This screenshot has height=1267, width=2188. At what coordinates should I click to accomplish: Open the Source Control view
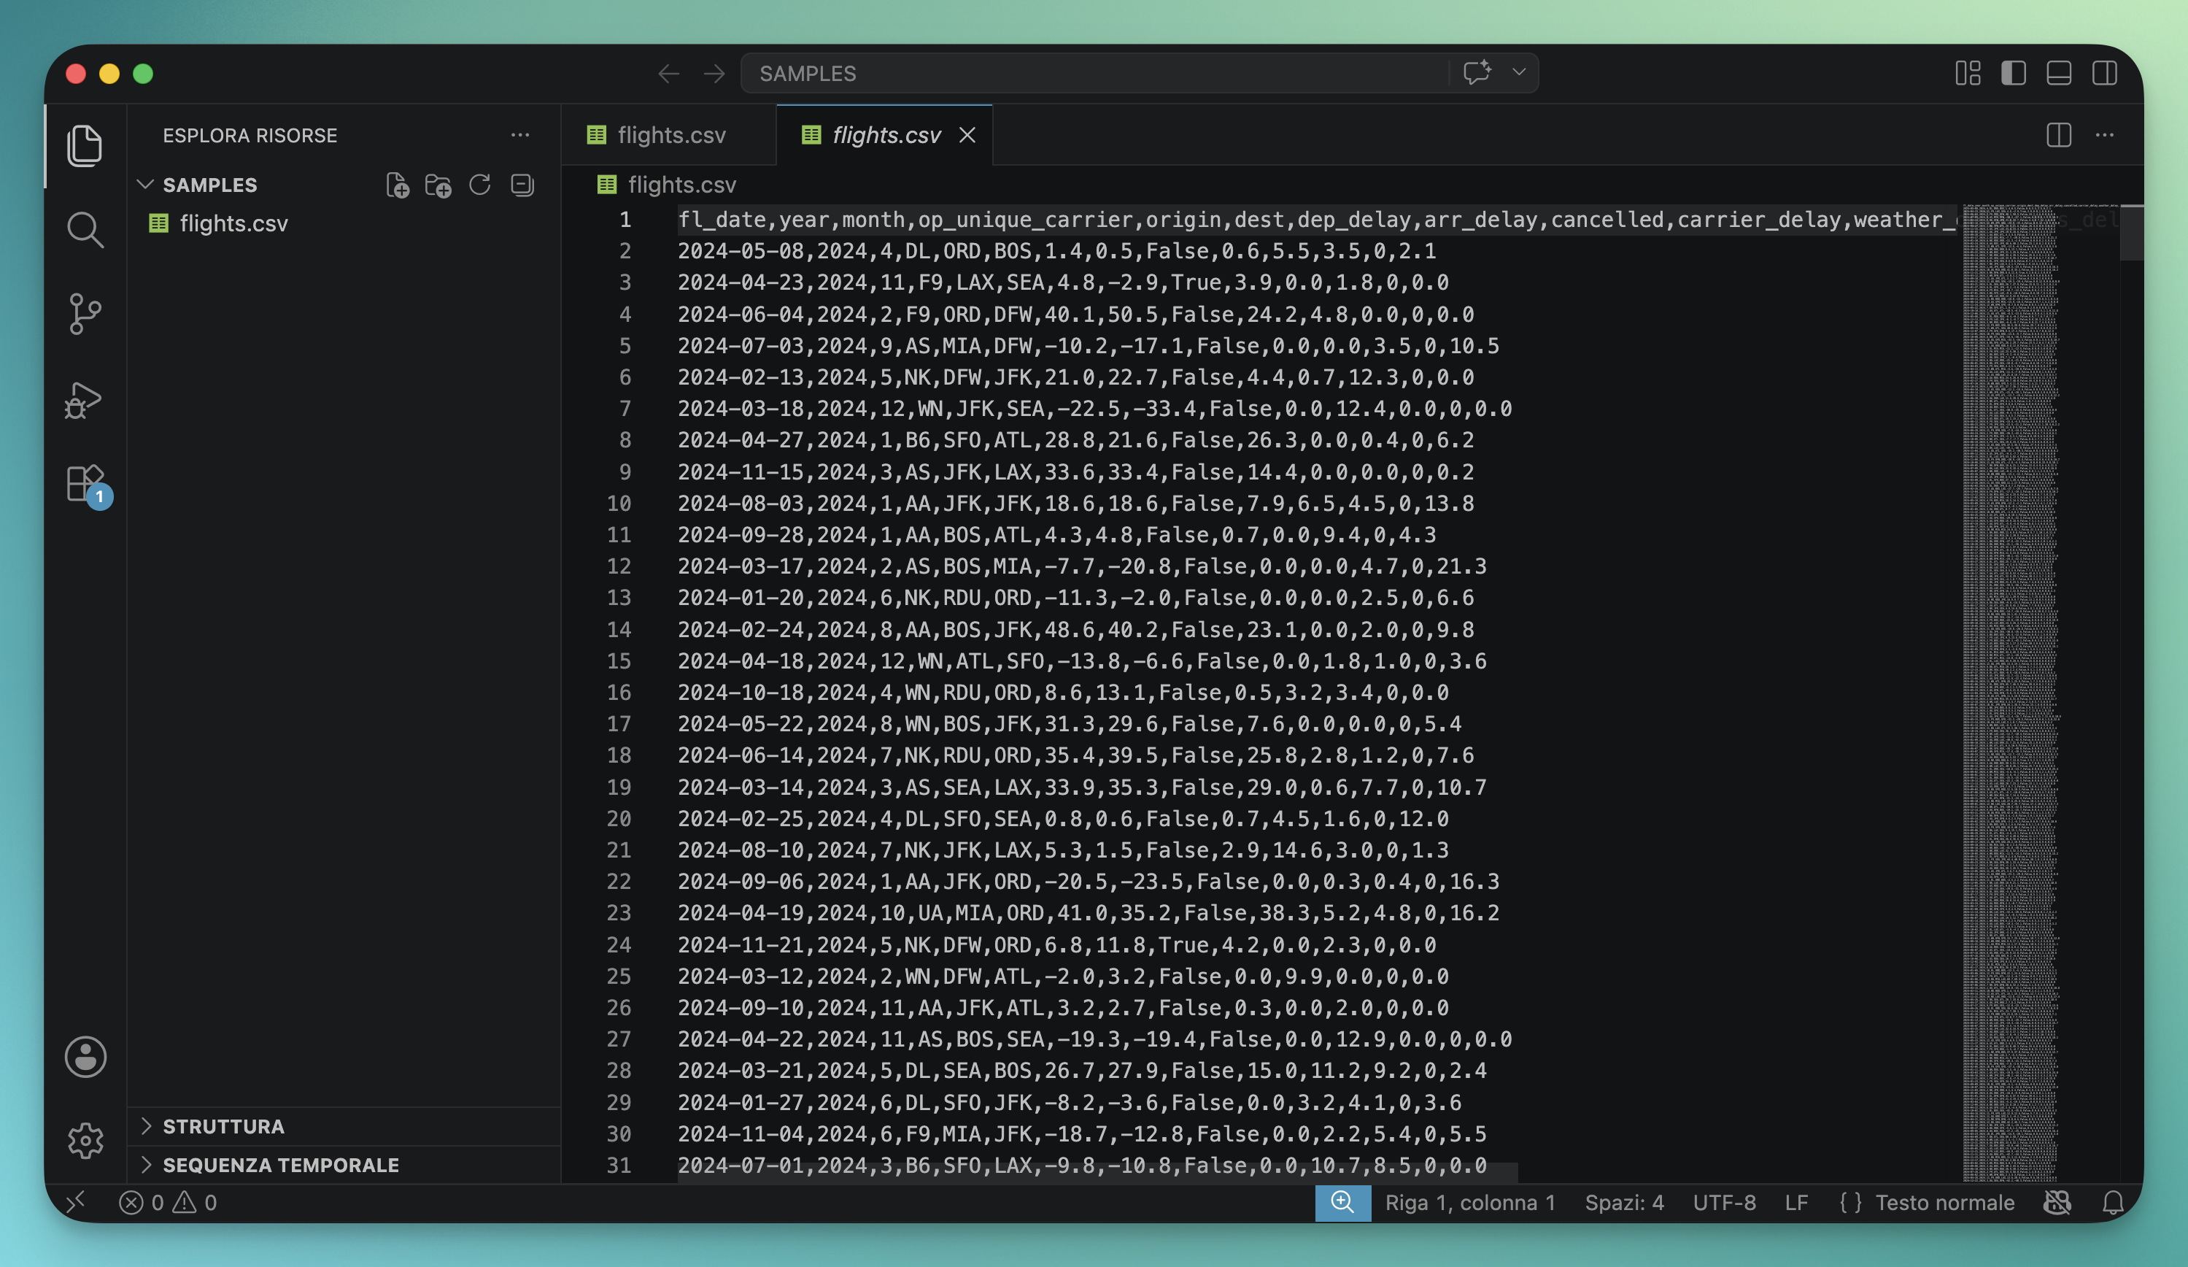tap(84, 314)
